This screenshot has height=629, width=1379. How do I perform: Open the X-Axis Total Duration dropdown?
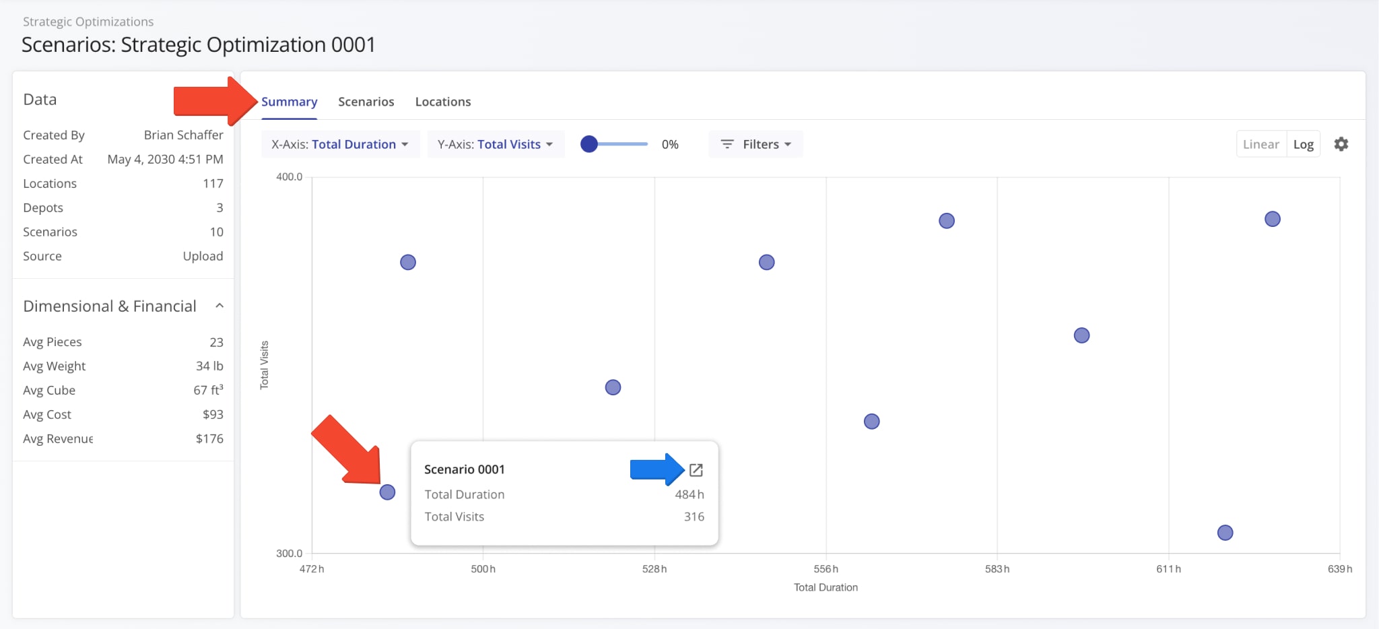[339, 144]
